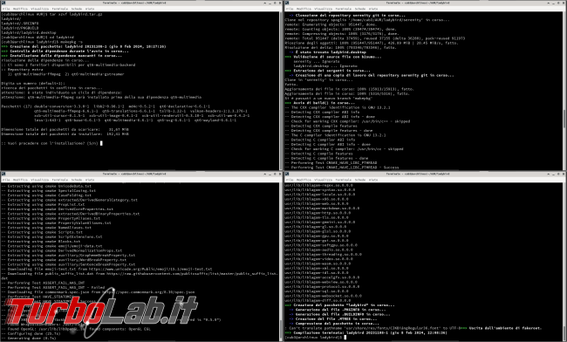Click scrollbar thumb in cmake extracting terminal
The height and width of the screenshot is (342, 567).
click(281, 328)
